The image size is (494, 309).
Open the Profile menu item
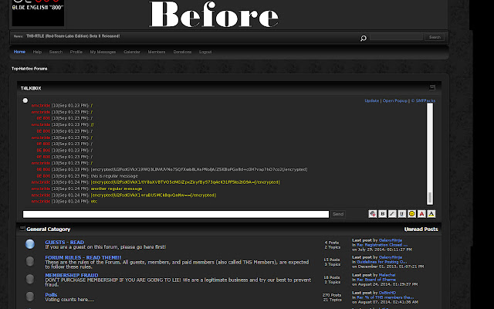tap(76, 52)
